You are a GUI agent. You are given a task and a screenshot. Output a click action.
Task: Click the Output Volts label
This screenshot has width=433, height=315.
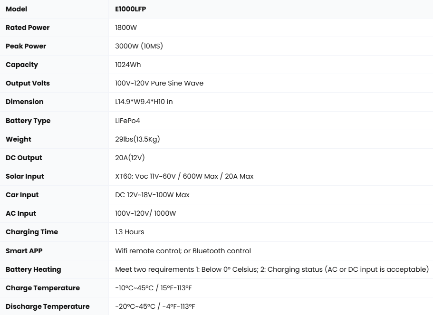(28, 83)
